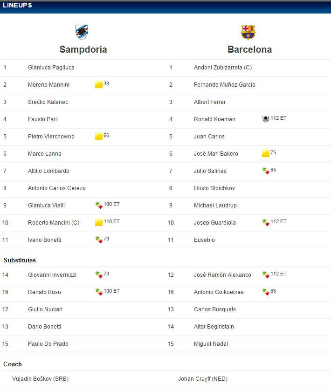Click Pietro Vierchowod's yellow card icon
This screenshot has width=331, height=391.
[x=99, y=136]
